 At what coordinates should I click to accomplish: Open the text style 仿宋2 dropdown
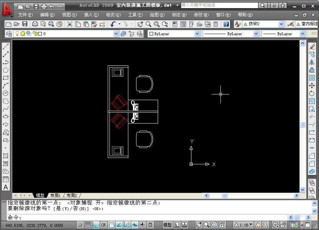(x=281, y=24)
